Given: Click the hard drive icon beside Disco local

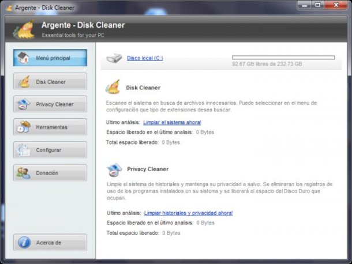Looking at the screenshot, I should (x=114, y=58).
